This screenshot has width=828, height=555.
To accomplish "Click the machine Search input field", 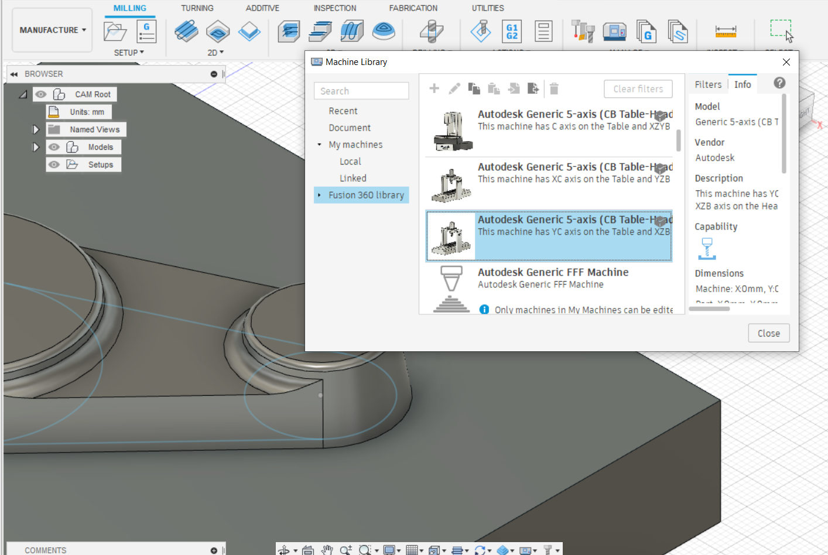I will pos(361,91).
